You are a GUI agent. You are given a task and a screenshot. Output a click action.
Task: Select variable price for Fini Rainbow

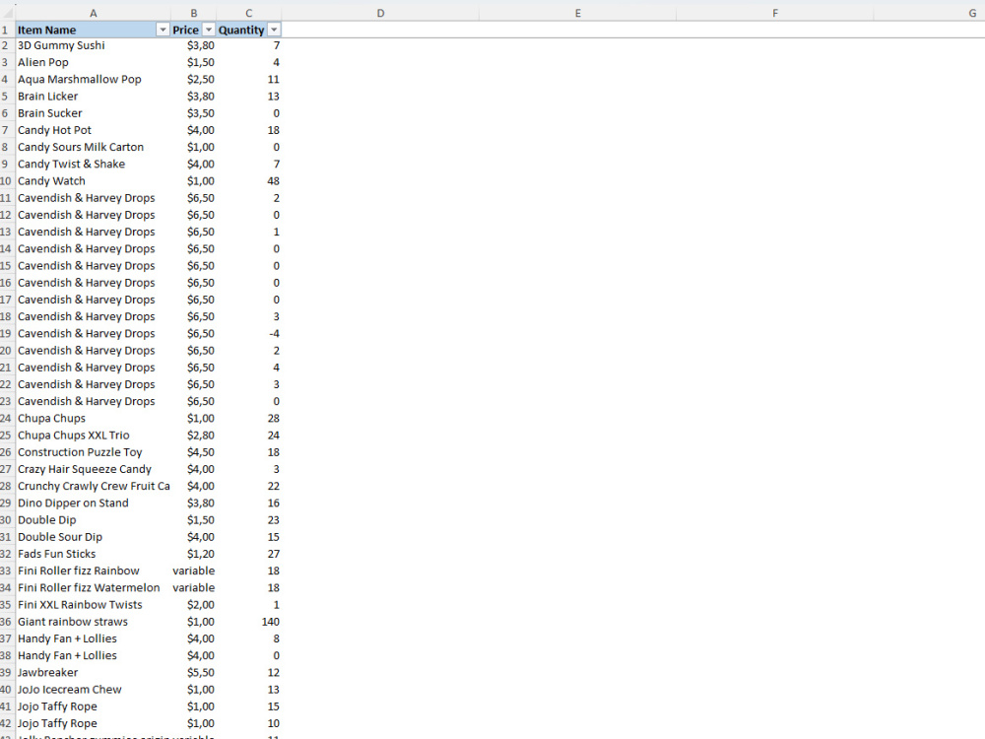193,571
